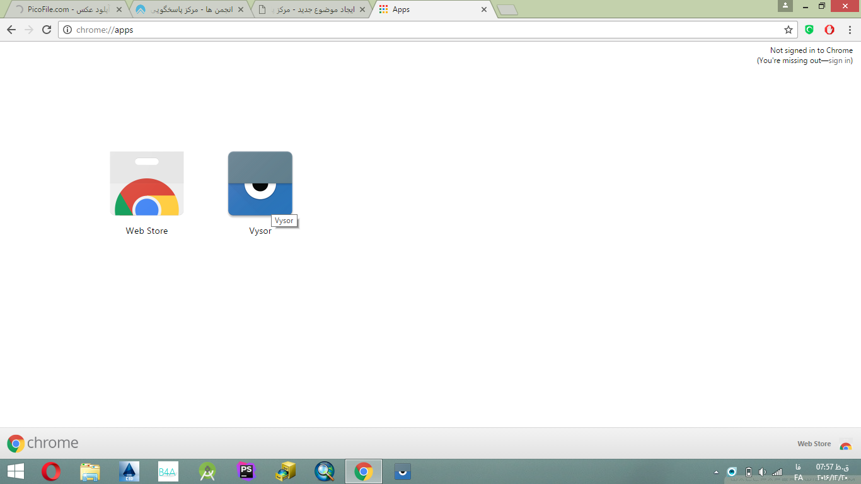Launch the Web Store app tile

pos(146,183)
